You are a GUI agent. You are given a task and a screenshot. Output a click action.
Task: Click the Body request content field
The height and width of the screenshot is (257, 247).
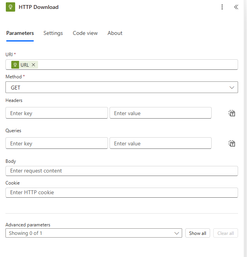[x=122, y=171]
